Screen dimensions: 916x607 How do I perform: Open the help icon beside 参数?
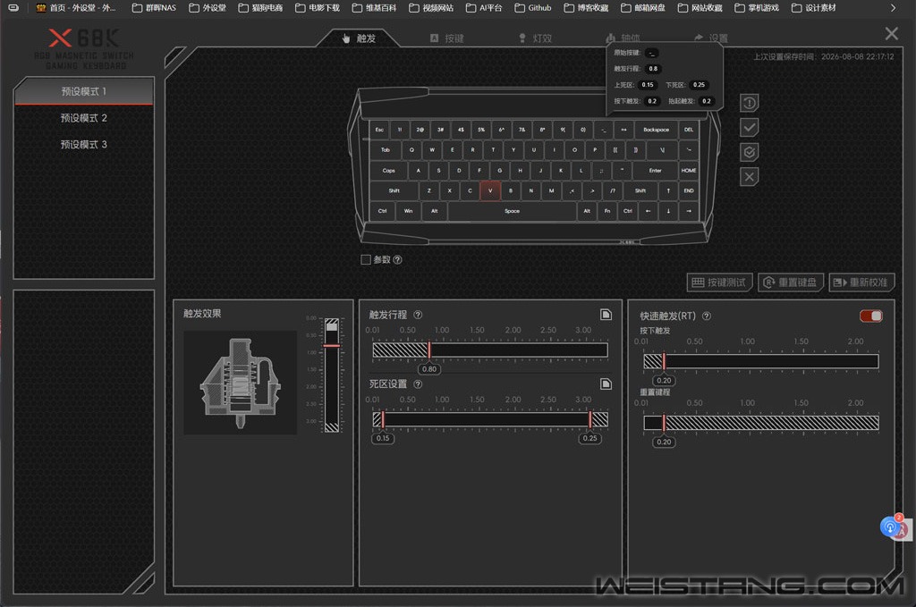[397, 260]
